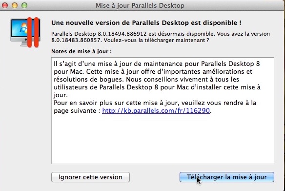Click the current version number 8.0.18483.860857
Image resolution: width=285 pixels, height=191 pixels.
(x=76, y=40)
